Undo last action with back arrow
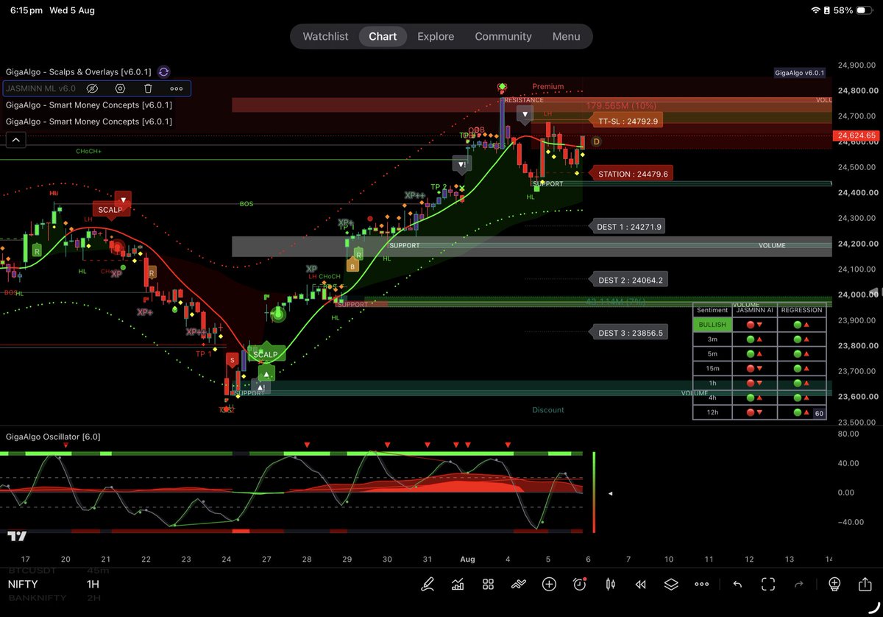The height and width of the screenshot is (617, 883). coord(737,585)
